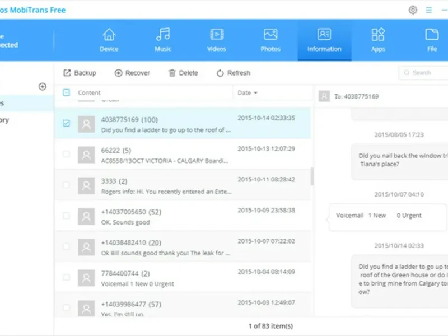
Task: Check the 7784400744 conversation checkbox
Action: coord(66,277)
